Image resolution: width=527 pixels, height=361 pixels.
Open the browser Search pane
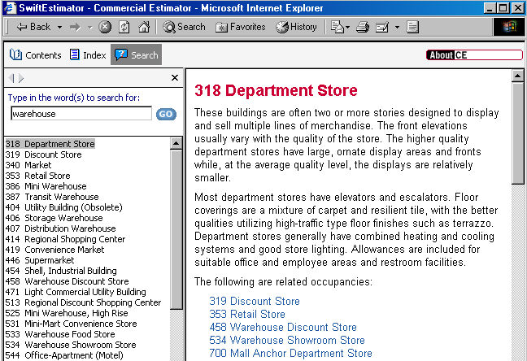(184, 27)
